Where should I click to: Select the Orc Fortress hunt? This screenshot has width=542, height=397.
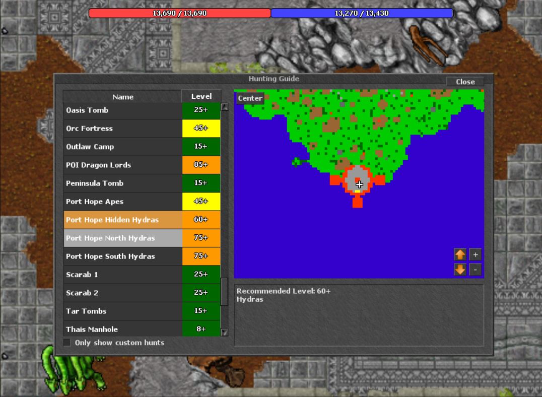point(142,128)
